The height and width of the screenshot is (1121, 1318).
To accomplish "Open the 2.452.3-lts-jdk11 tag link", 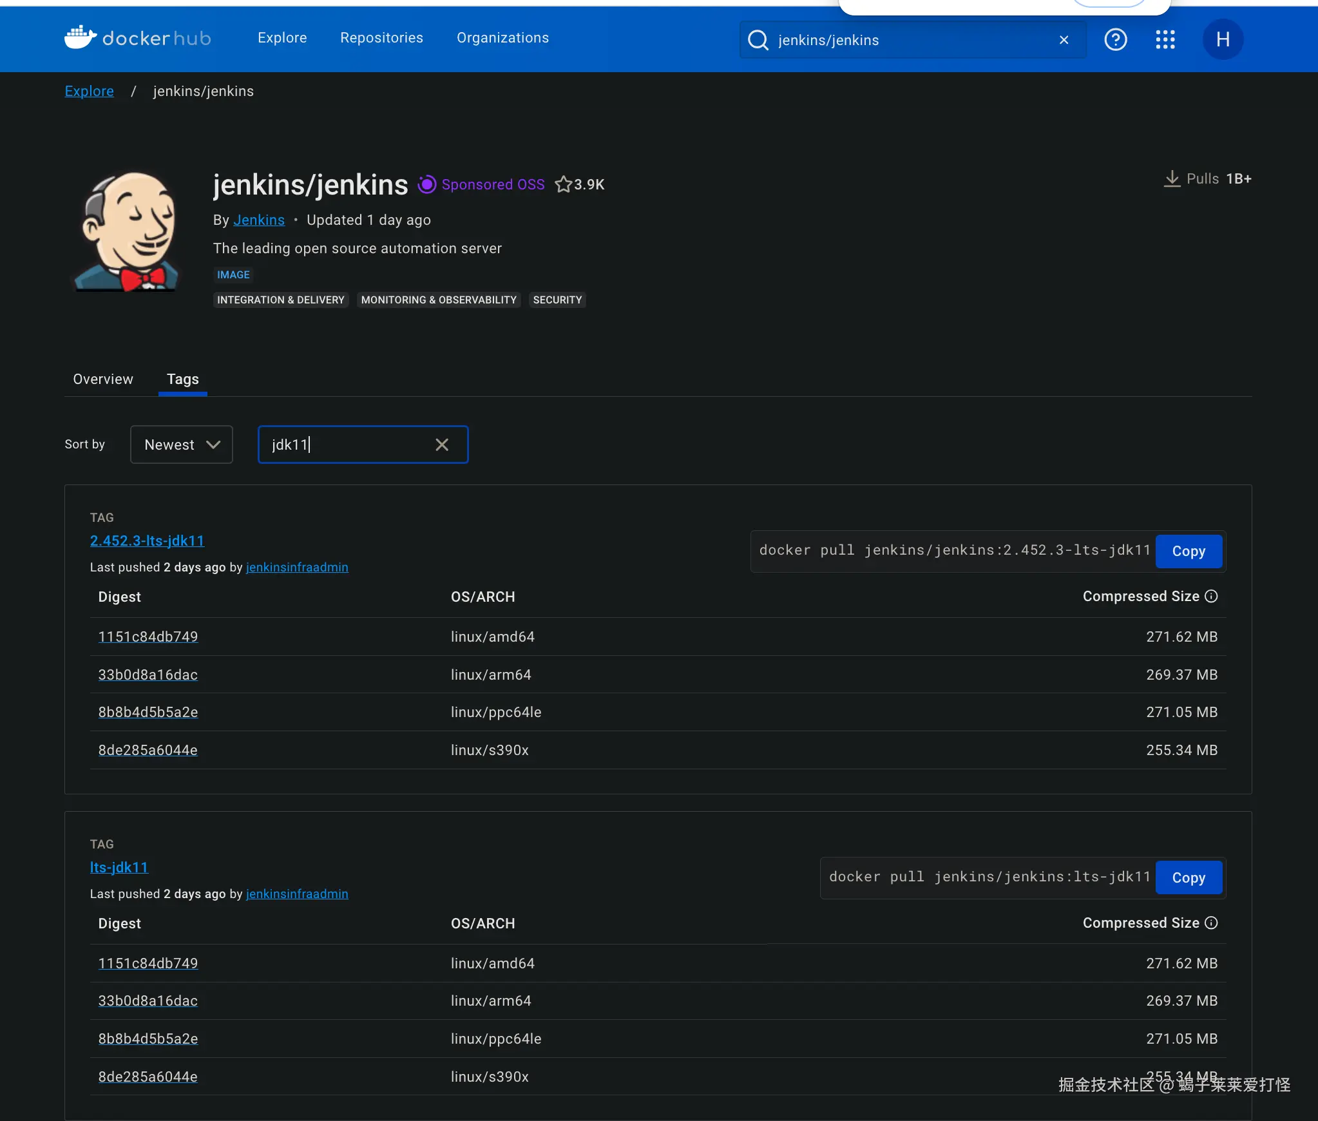I will [147, 541].
